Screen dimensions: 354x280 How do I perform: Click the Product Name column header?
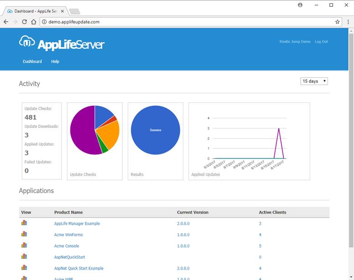(68, 212)
